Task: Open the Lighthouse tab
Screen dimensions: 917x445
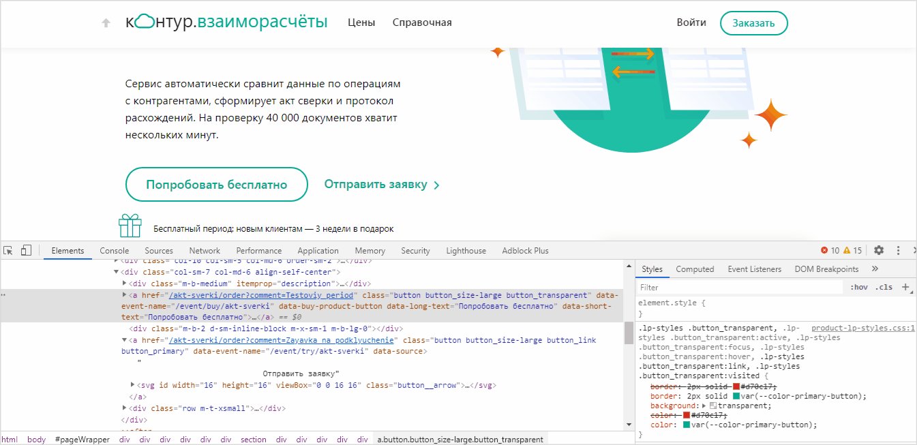Action: pyautogui.click(x=466, y=250)
